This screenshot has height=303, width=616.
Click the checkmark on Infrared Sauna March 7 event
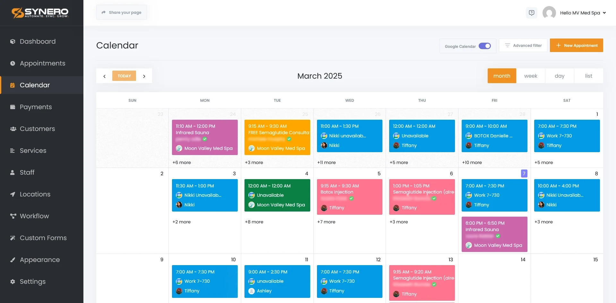pos(498,236)
